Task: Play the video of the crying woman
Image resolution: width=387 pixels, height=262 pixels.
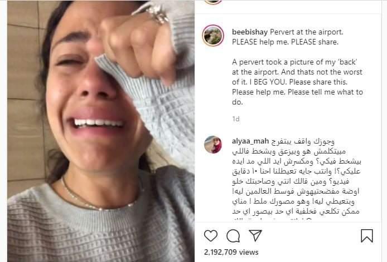Action: (101, 131)
